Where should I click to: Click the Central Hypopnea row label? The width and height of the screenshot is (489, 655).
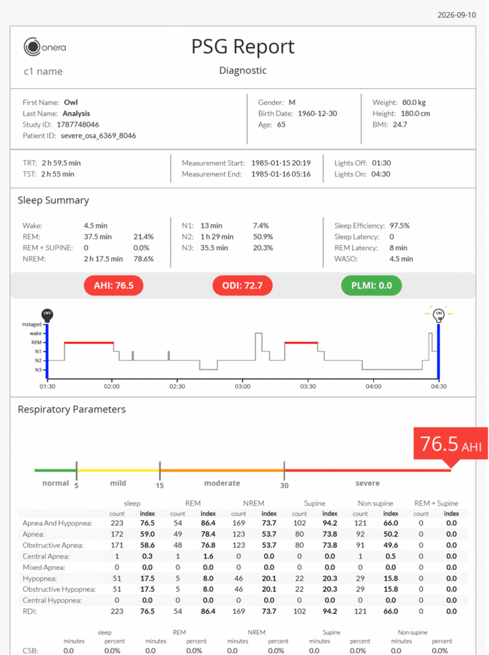coord(52,600)
